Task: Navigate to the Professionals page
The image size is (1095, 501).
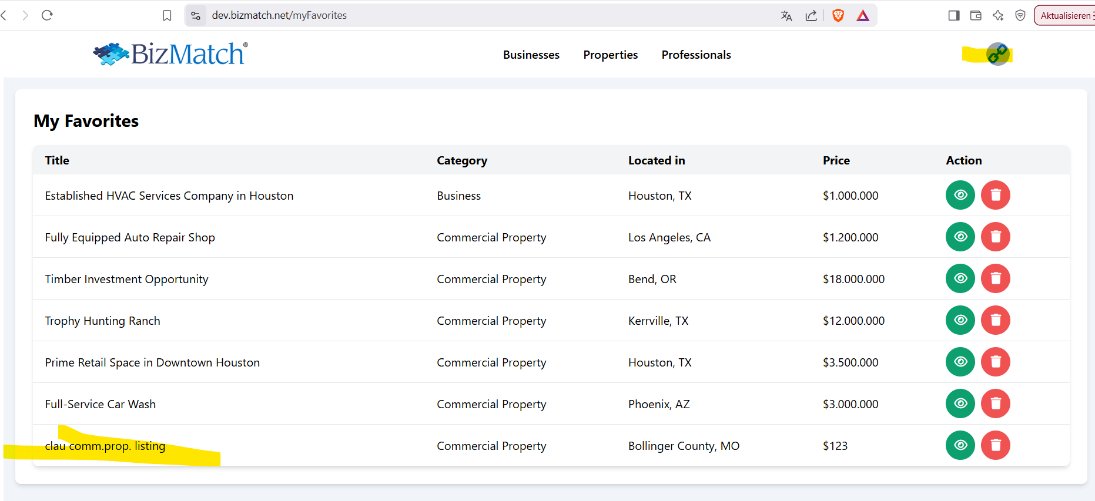Action: (696, 55)
